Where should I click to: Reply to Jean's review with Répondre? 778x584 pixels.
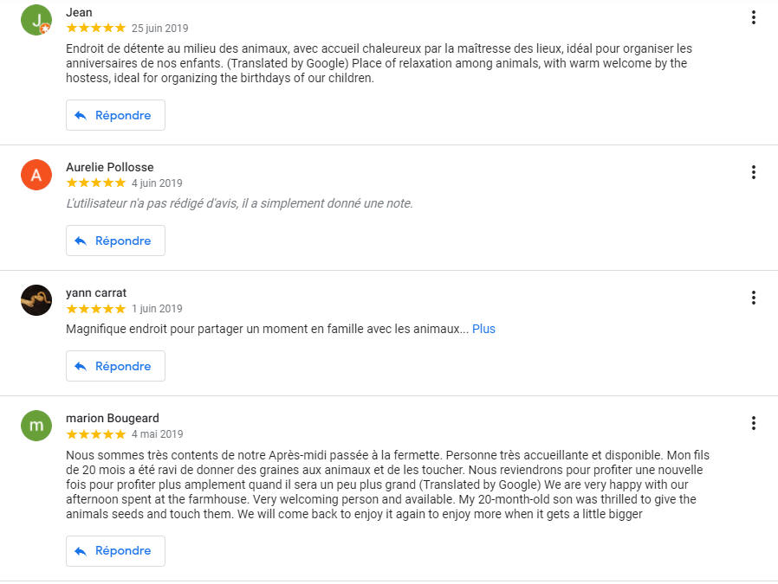tap(115, 115)
